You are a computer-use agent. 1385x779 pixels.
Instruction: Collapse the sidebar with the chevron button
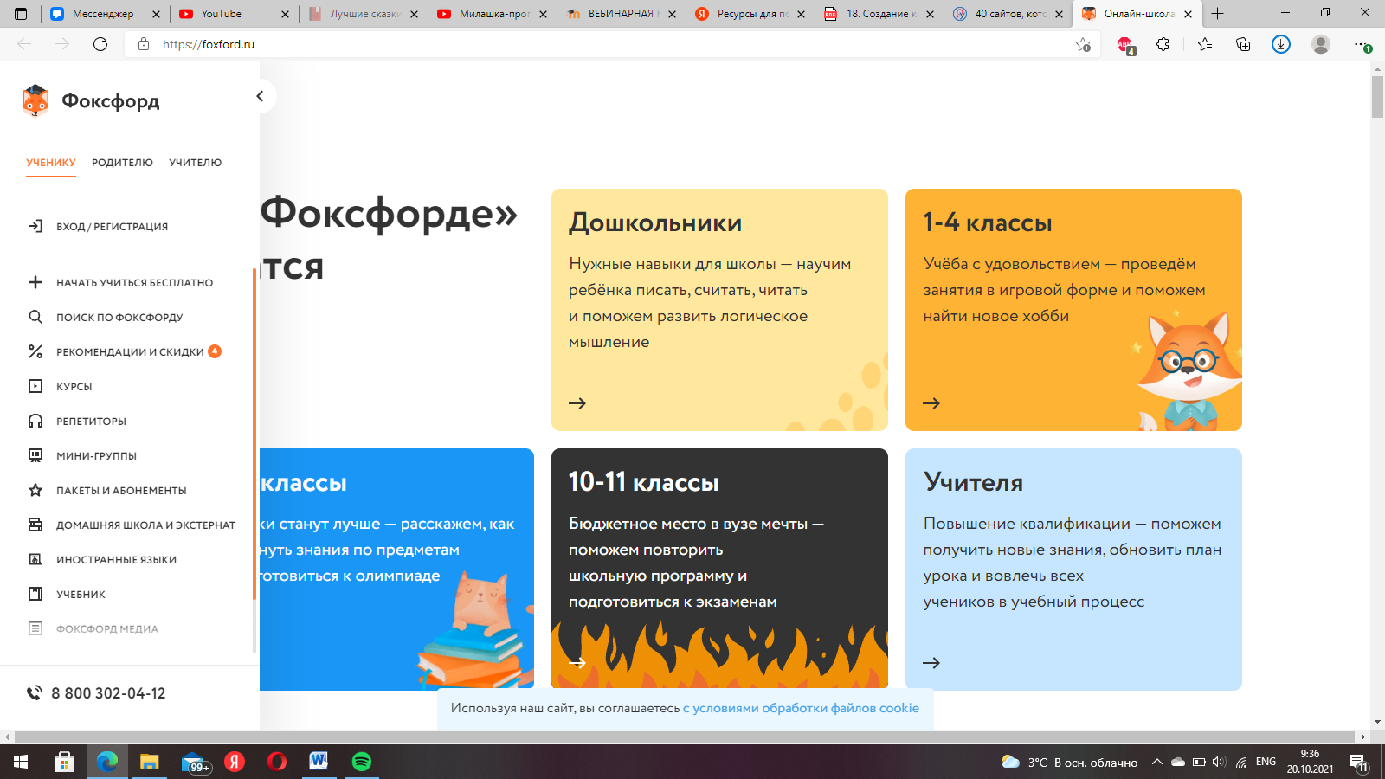[x=260, y=96]
